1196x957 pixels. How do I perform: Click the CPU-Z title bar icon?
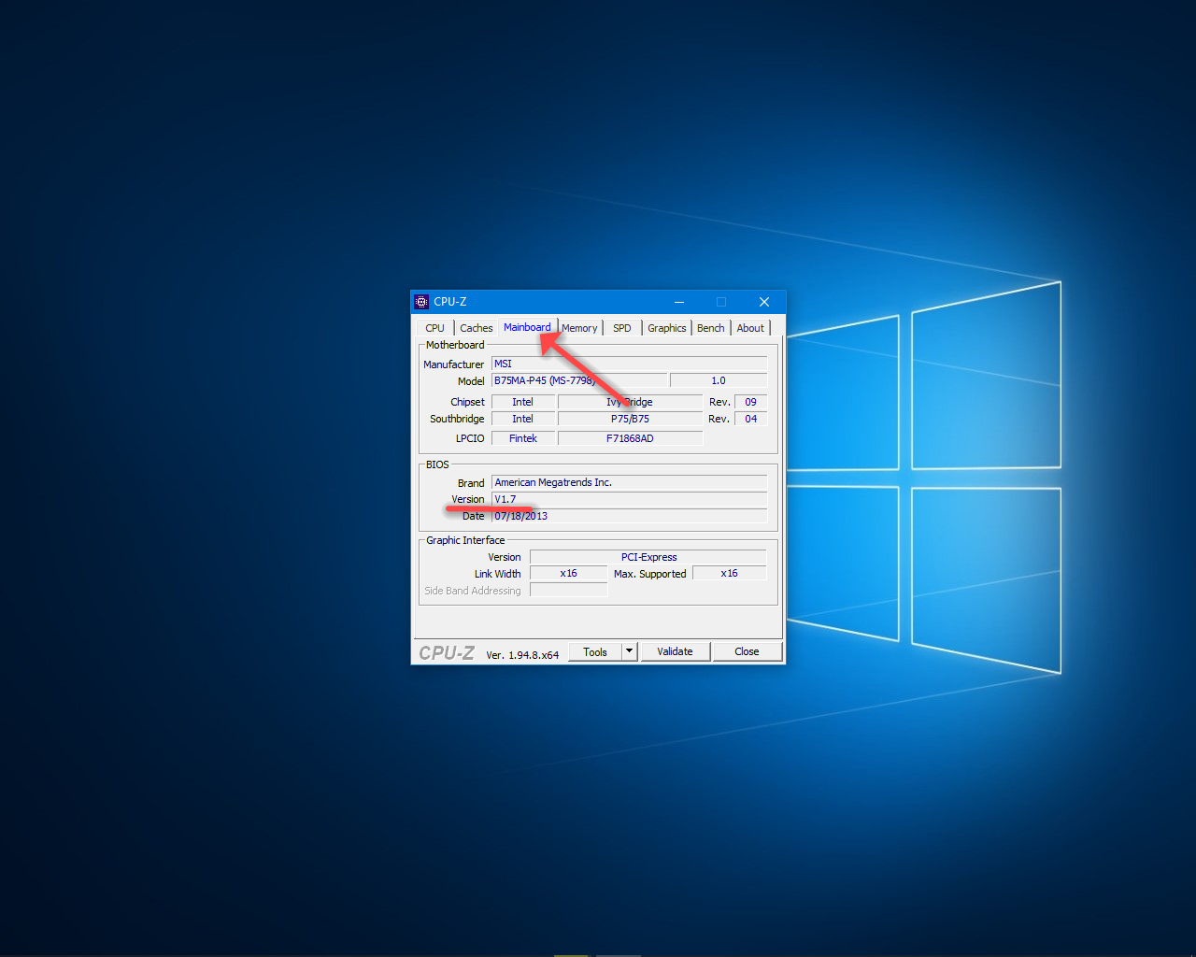[421, 302]
